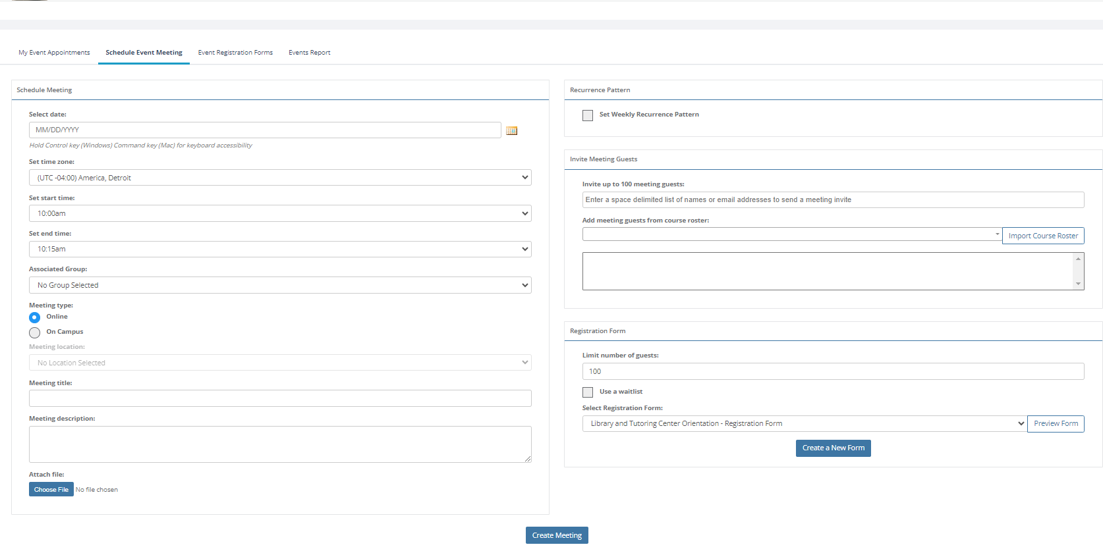Select the Online meeting type
The height and width of the screenshot is (553, 1103).
[35, 317]
